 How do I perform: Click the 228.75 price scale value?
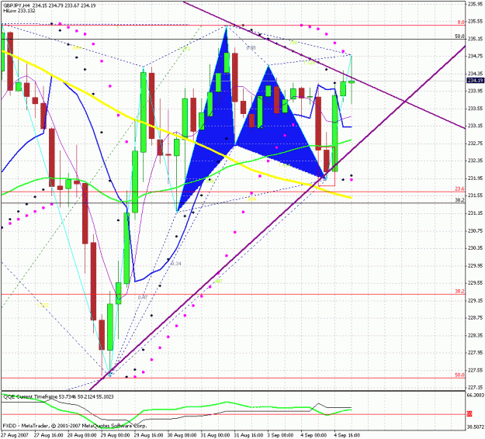pyautogui.click(x=476, y=318)
